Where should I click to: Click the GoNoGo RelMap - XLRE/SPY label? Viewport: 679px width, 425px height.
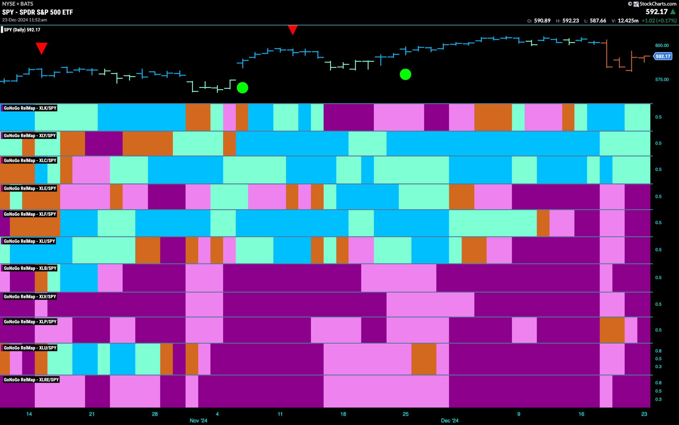(x=31, y=379)
